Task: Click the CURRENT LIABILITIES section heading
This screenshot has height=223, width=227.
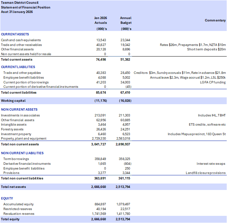Action: (x=18, y=67)
